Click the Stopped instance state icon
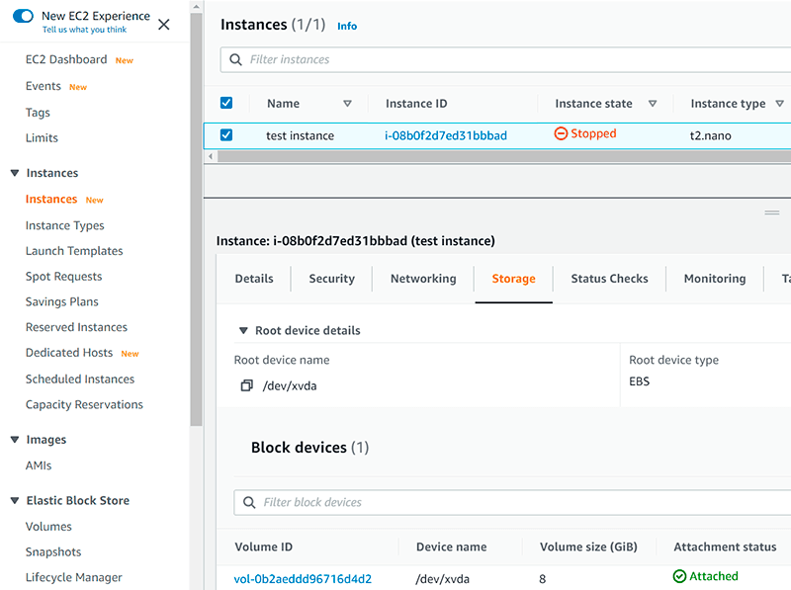The width and height of the screenshot is (791, 590). (x=561, y=134)
